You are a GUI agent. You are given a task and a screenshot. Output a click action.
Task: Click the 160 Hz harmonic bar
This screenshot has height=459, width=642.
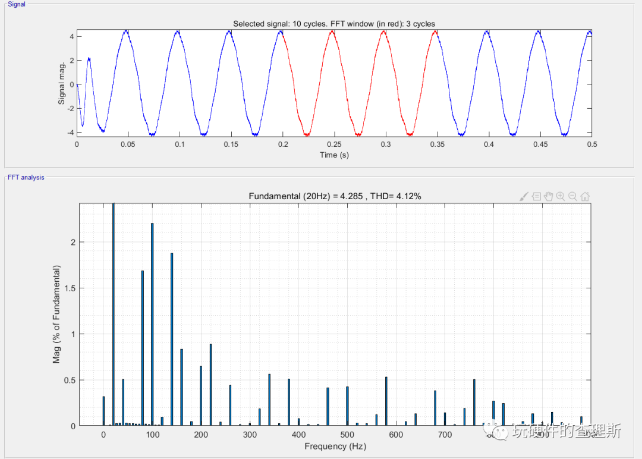click(x=182, y=387)
